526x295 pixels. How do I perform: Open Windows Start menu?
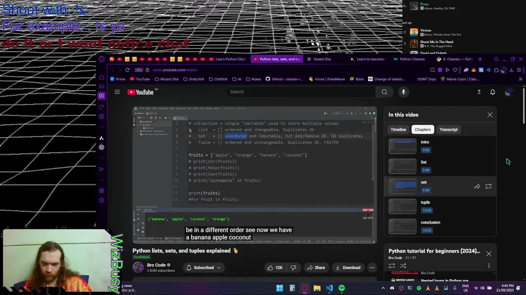click(x=279, y=288)
